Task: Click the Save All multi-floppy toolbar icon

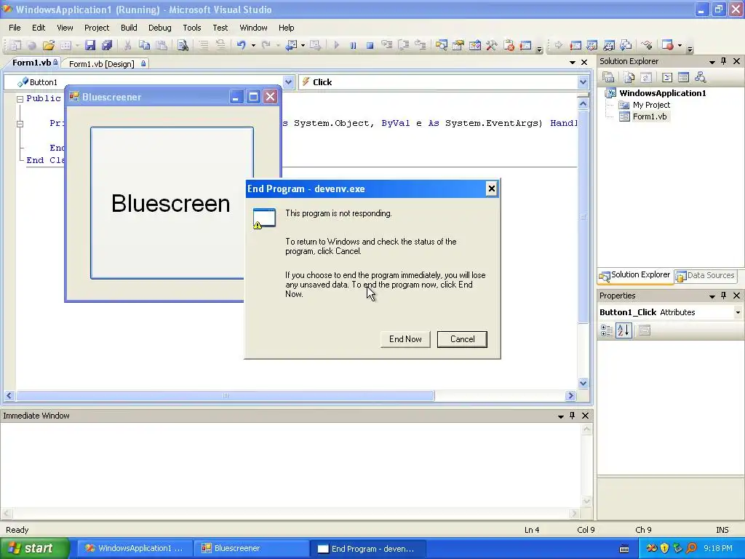Action: 107,45
